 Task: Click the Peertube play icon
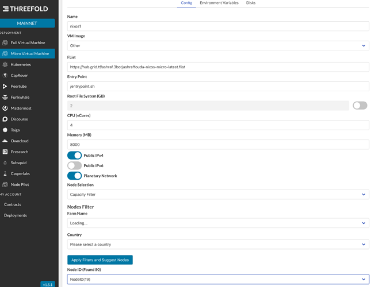pos(5,86)
